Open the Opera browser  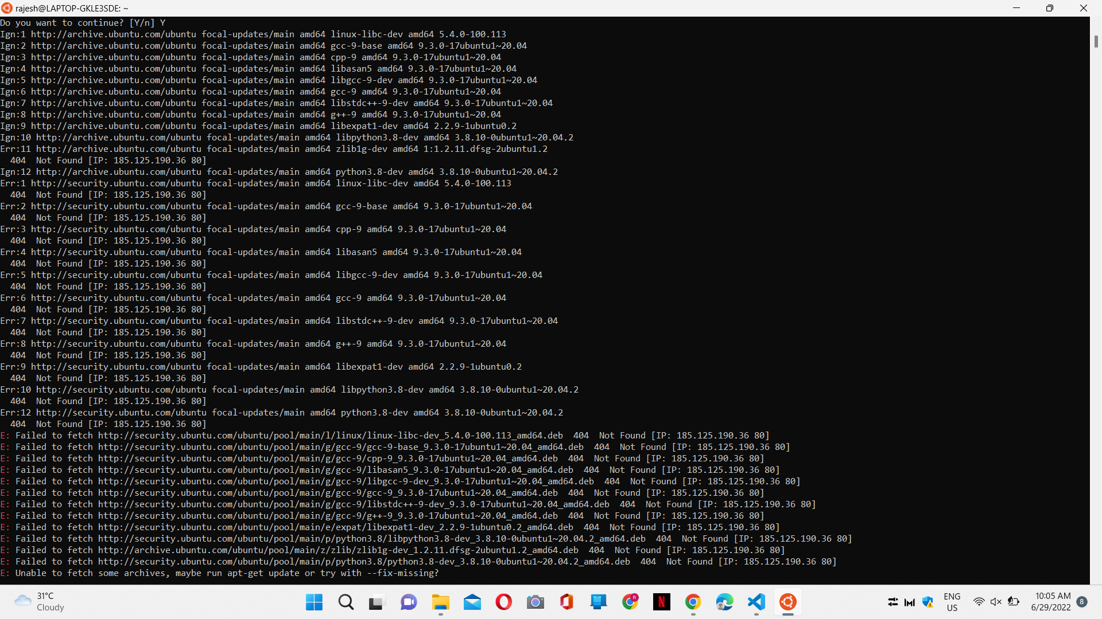coord(503,602)
